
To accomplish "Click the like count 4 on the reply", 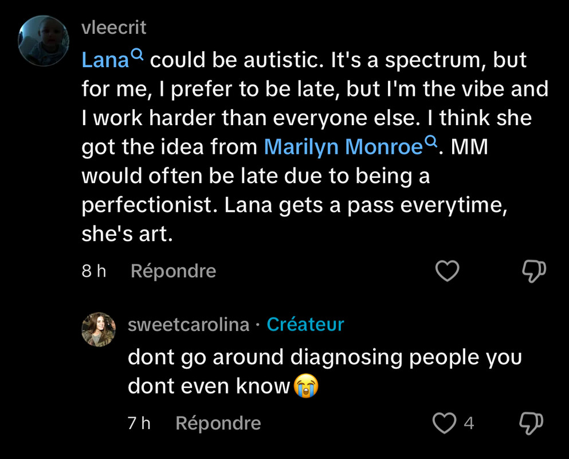I will pos(469,423).
